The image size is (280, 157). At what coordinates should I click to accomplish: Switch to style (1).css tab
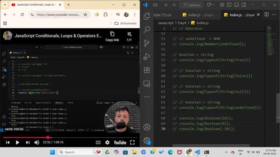(163, 15)
